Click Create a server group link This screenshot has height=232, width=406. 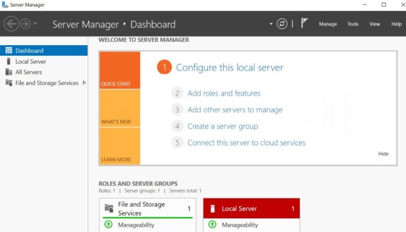[x=223, y=126]
